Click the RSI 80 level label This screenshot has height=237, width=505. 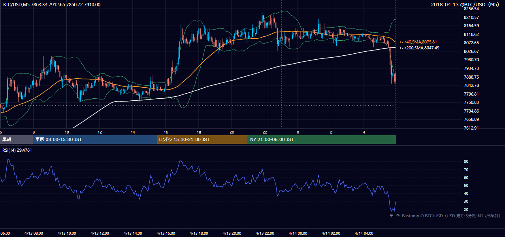[x=466, y=162]
